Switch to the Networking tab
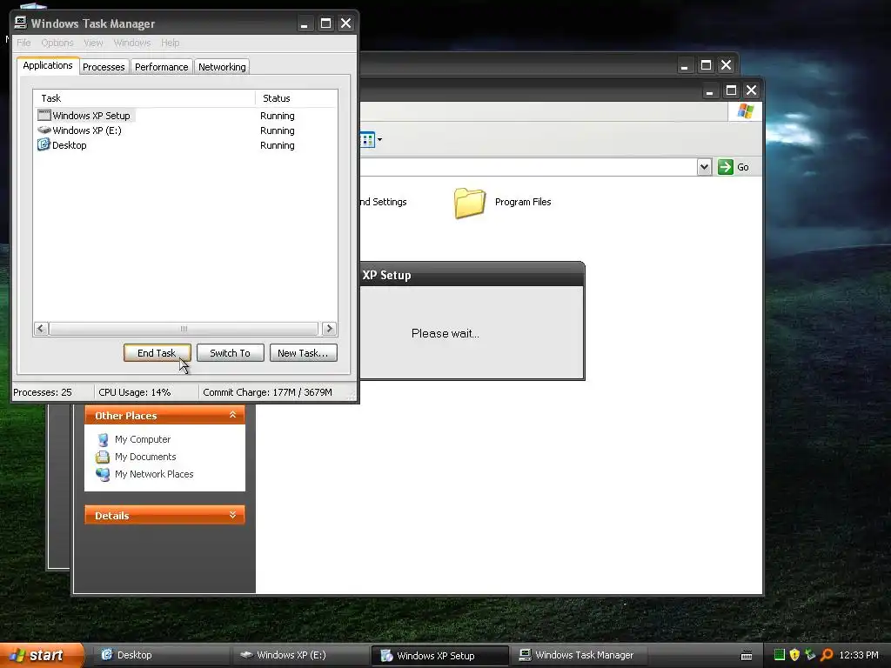This screenshot has width=891, height=668. coord(222,67)
